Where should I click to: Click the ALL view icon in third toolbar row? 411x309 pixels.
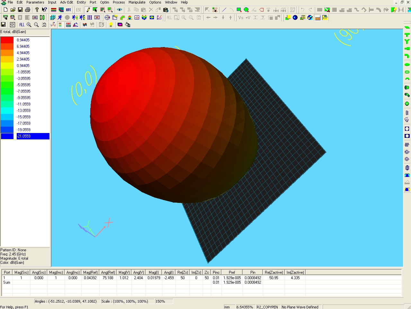click(22, 25)
